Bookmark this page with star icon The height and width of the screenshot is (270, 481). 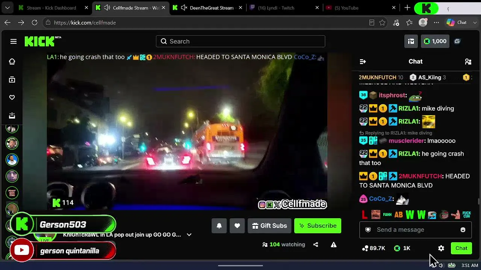tap(382, 22)
